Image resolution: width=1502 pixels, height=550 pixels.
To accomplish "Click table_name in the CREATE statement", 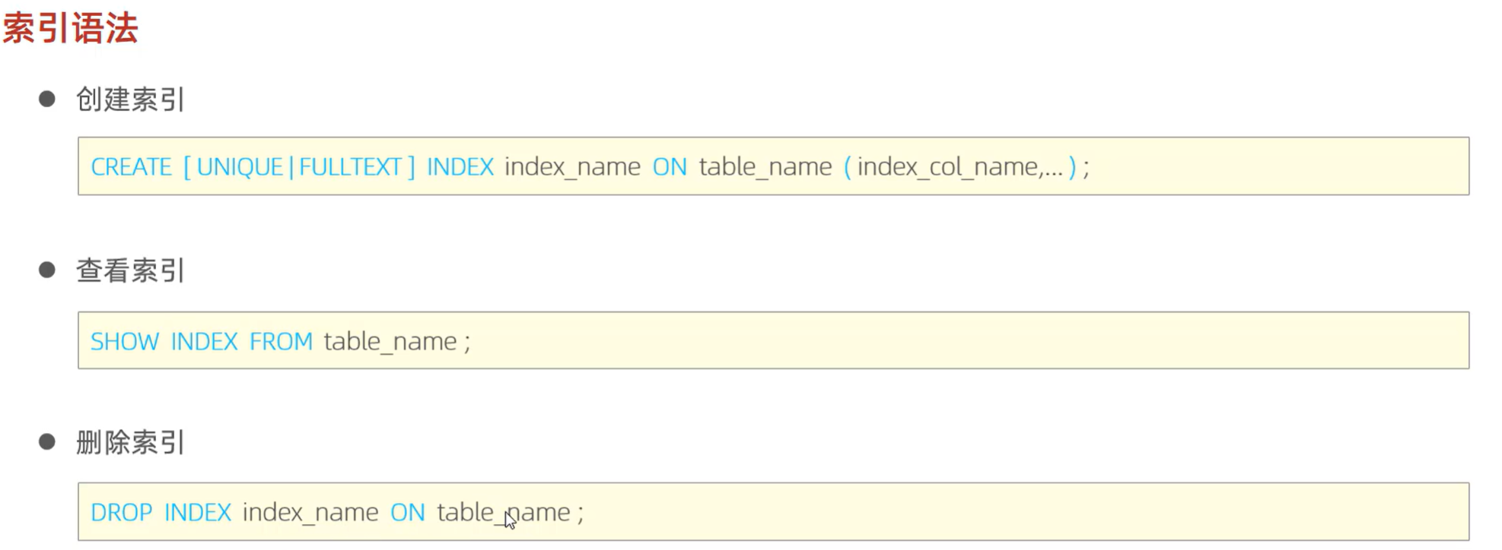I will coord(765,167).
